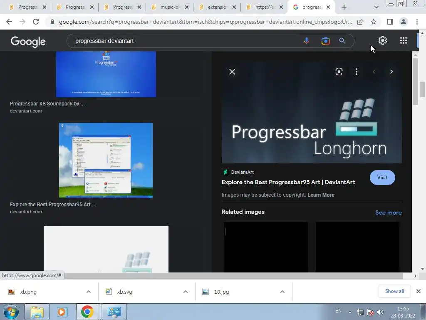Go forward in browser history
Screen dimensions: 426x320
click(22, 22)
